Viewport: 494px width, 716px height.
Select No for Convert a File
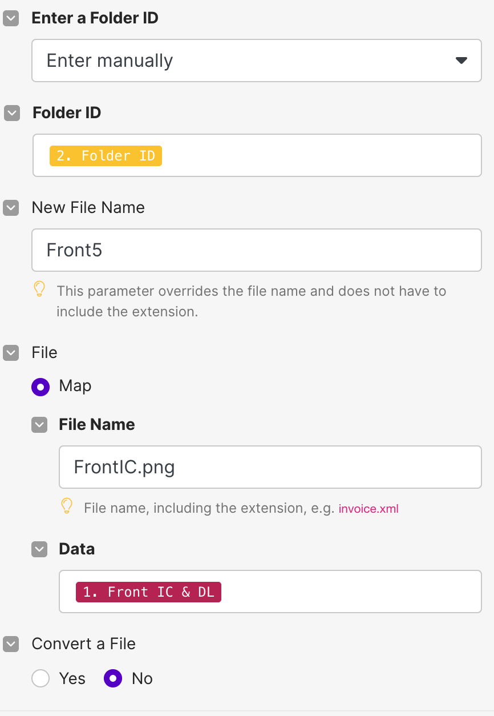[112, 678]
